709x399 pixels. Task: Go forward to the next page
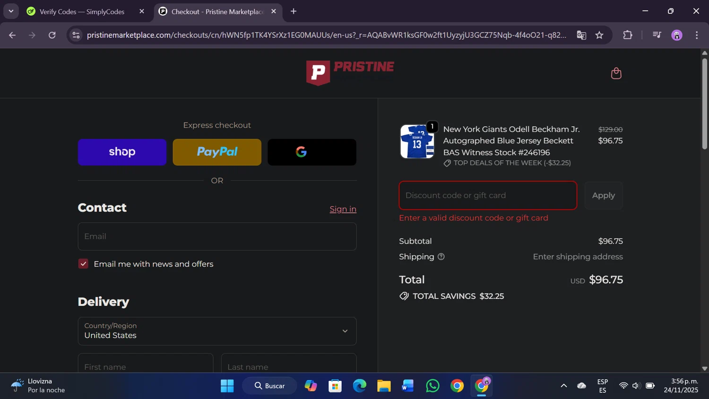point(32,35)
